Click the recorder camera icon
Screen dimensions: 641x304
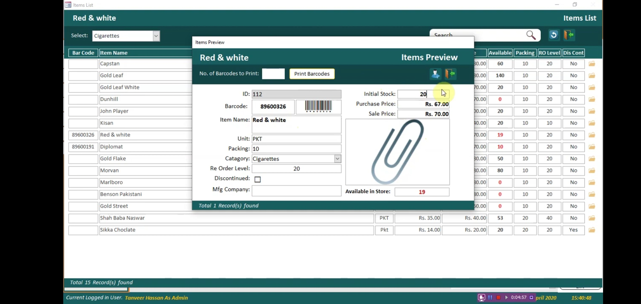coord(482,297)
